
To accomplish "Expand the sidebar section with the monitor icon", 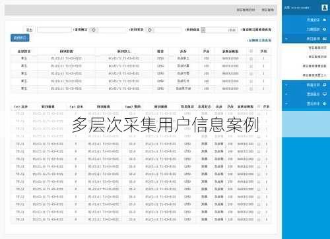I will 286,94.
